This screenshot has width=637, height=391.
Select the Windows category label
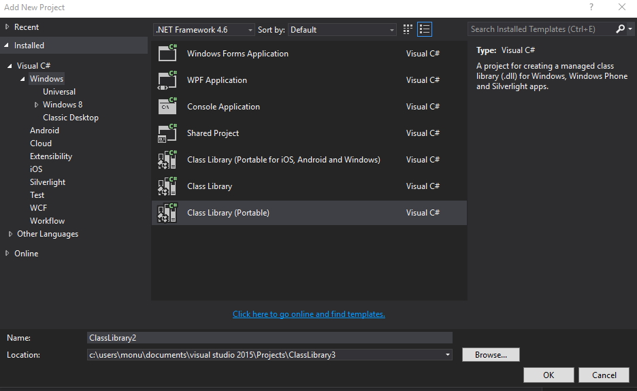(46, 79)
